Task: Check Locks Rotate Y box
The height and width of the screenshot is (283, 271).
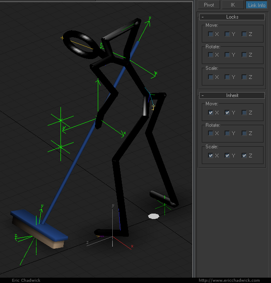Action: [227, 55]
